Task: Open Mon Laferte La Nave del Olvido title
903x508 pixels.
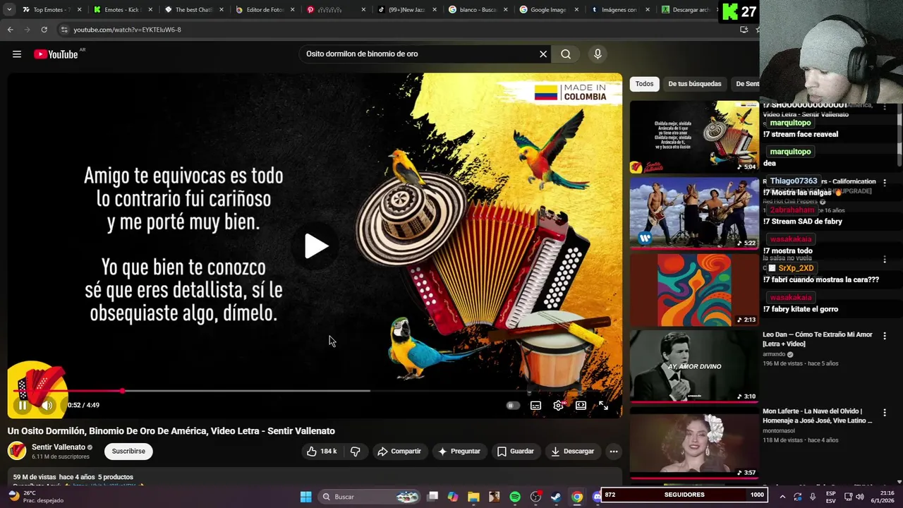Action: pyautogui.click(x=818, y=416)
